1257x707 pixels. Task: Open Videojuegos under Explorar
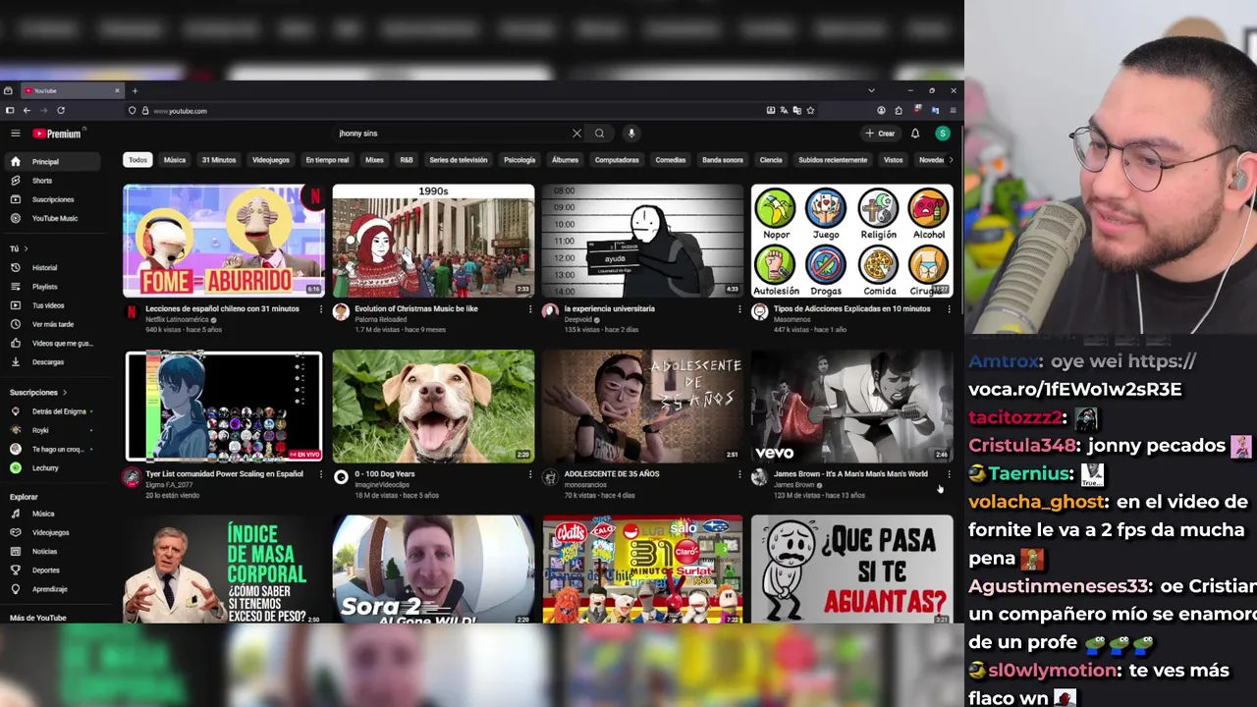pos(51,532)
